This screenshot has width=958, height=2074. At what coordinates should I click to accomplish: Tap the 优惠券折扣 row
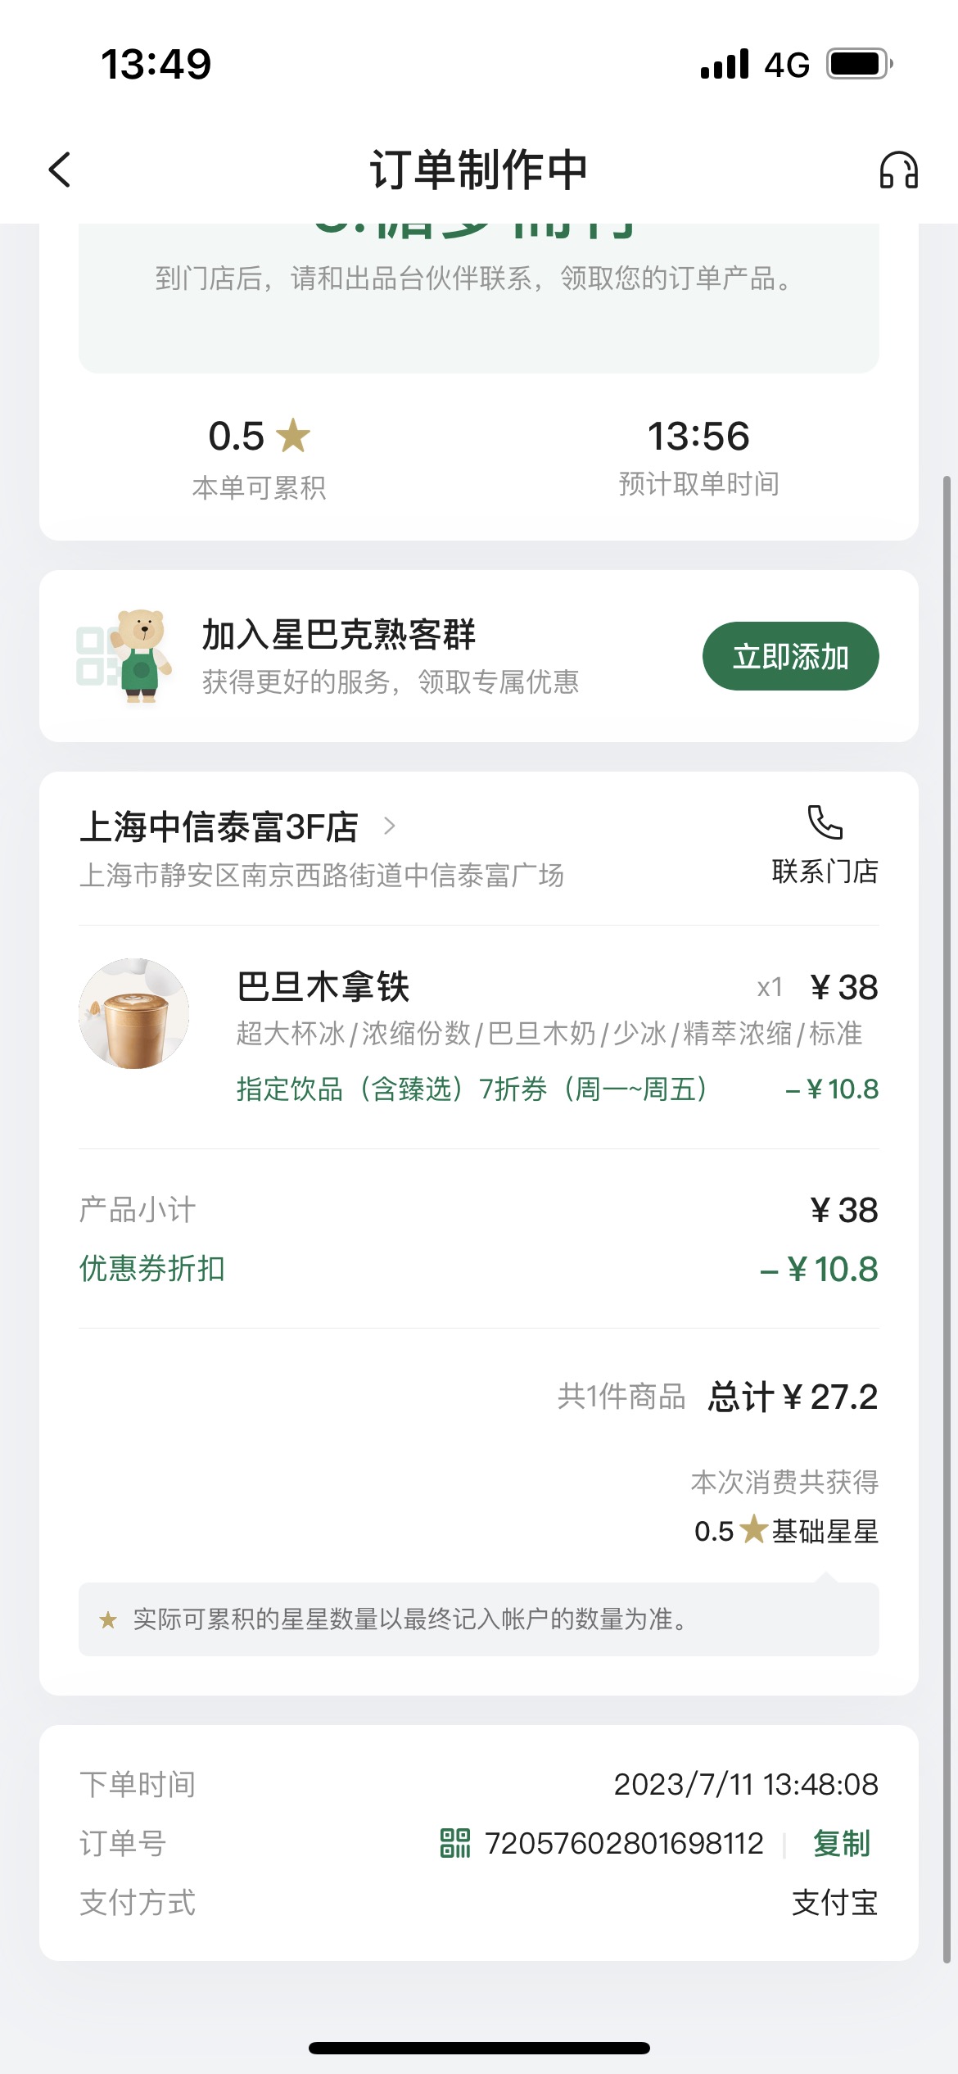479,1269
